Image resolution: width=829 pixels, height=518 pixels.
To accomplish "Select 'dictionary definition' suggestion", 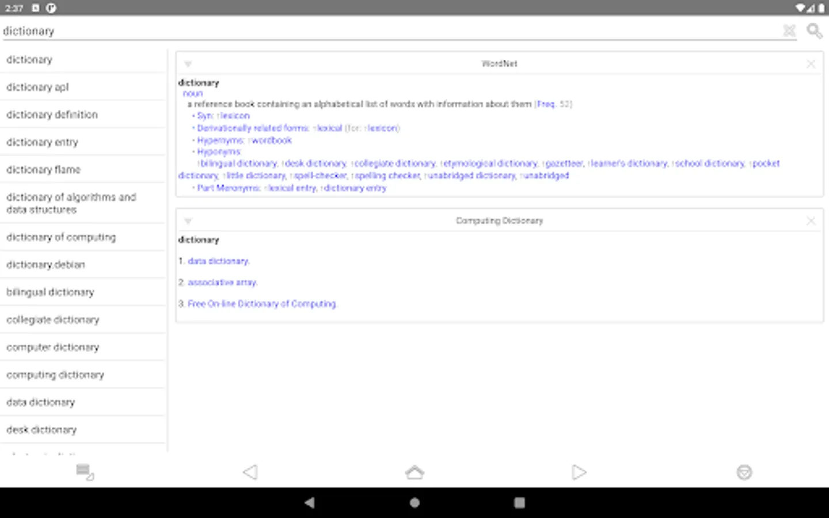I will (83, 115).
